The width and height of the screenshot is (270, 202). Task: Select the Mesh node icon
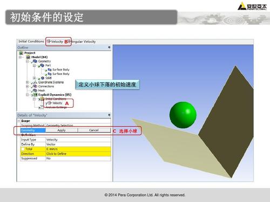tap(35, 90)
